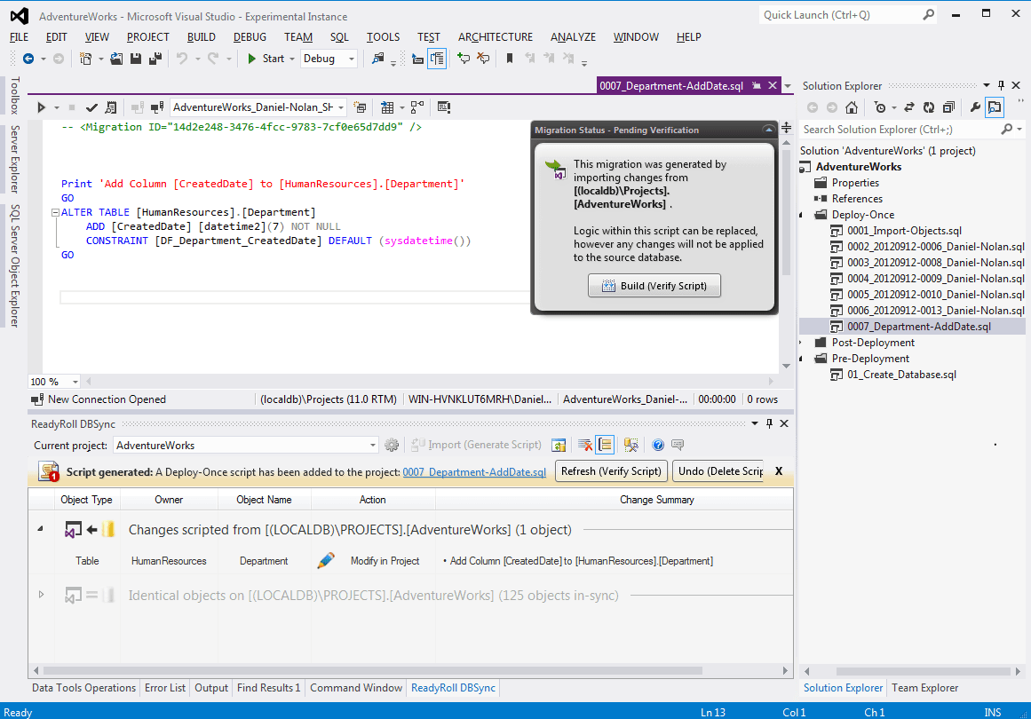The height and width of the screenshot is (719, 1031).
Task: Click the auto-hide pin icon of Solution Explorer
Action: (x=1001, y=85)
